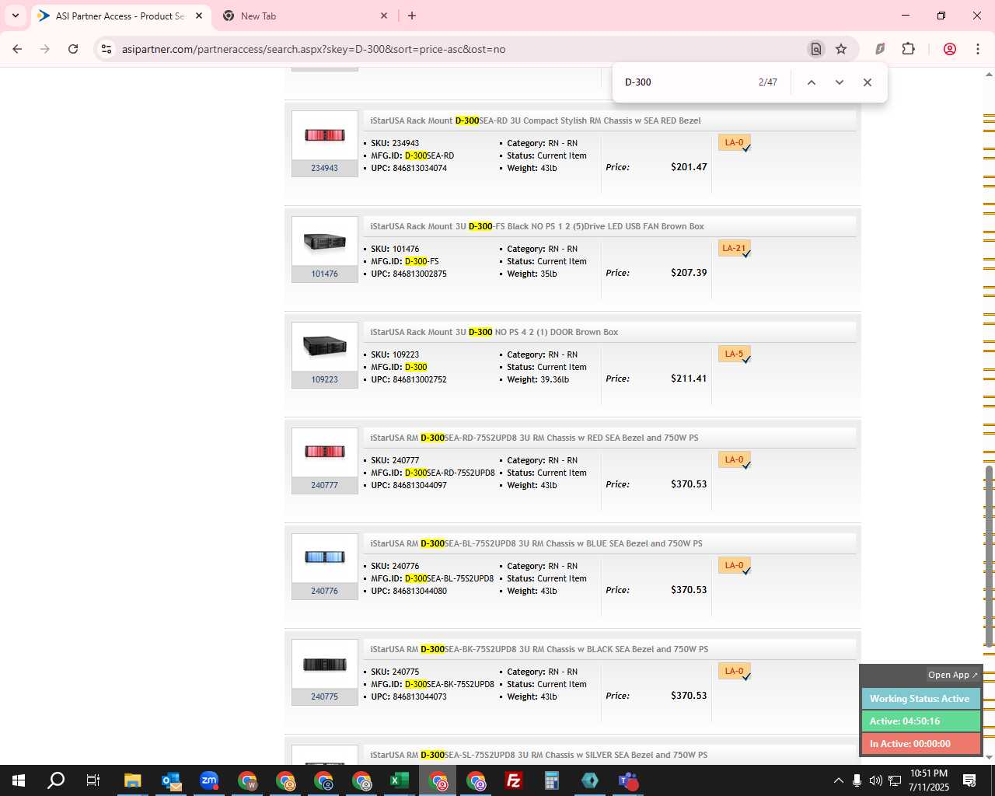The image size is (995, 796).
Task: Click the price $207.39
Action: tap(689, 273)
